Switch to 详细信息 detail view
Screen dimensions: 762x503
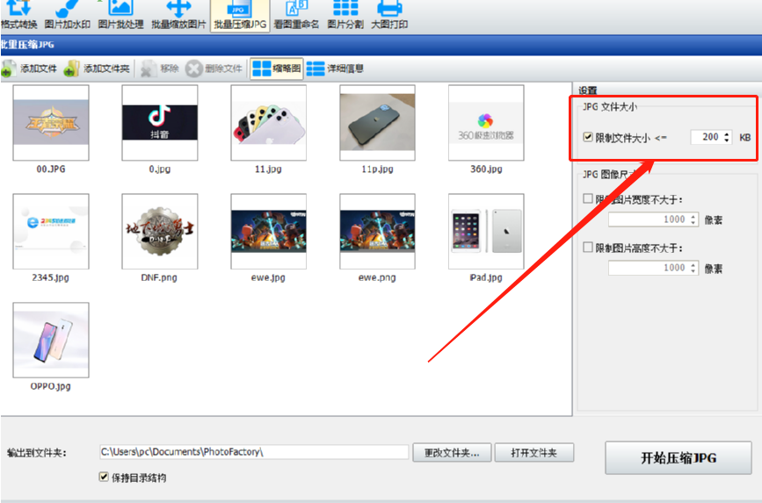tap(335, 68)
